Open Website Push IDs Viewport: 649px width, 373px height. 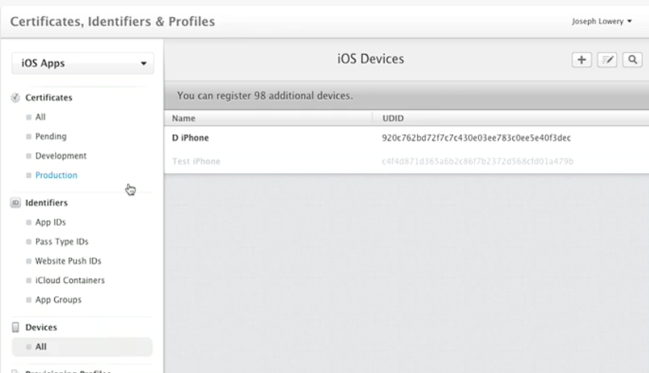(x=68, y=262)
